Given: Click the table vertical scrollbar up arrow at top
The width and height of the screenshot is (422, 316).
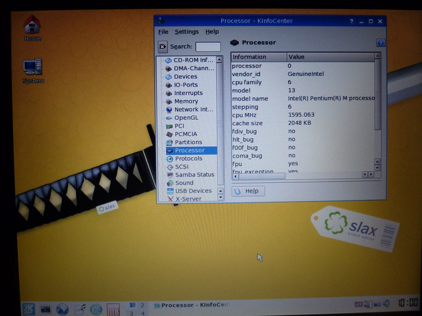Looking at the screenshot, I should click(377, 56).
